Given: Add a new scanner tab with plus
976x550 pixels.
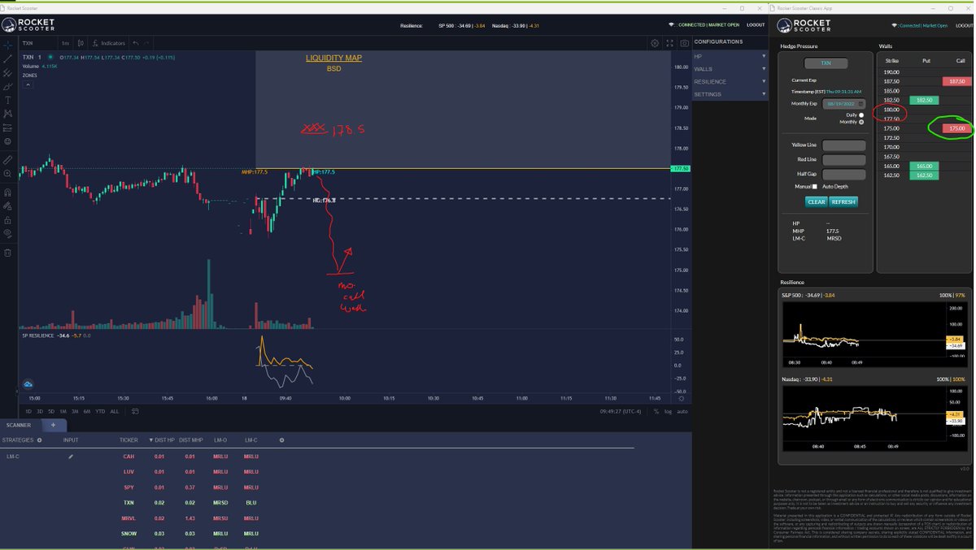Looking at the screenshot, I should (53, 425).
